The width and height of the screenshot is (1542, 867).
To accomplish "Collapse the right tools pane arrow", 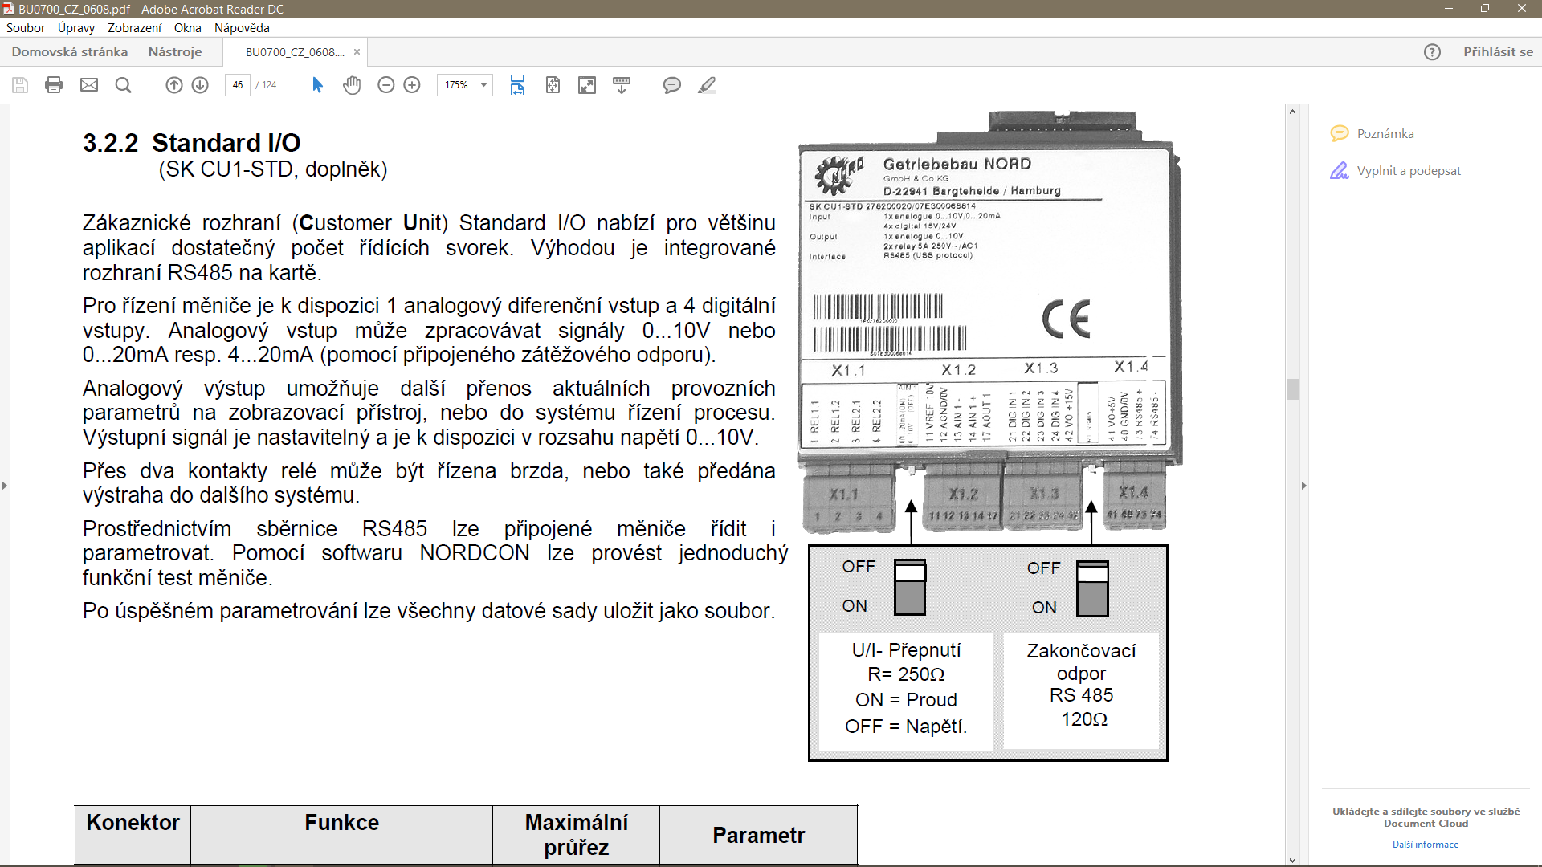I will (x=1304, y=486).
